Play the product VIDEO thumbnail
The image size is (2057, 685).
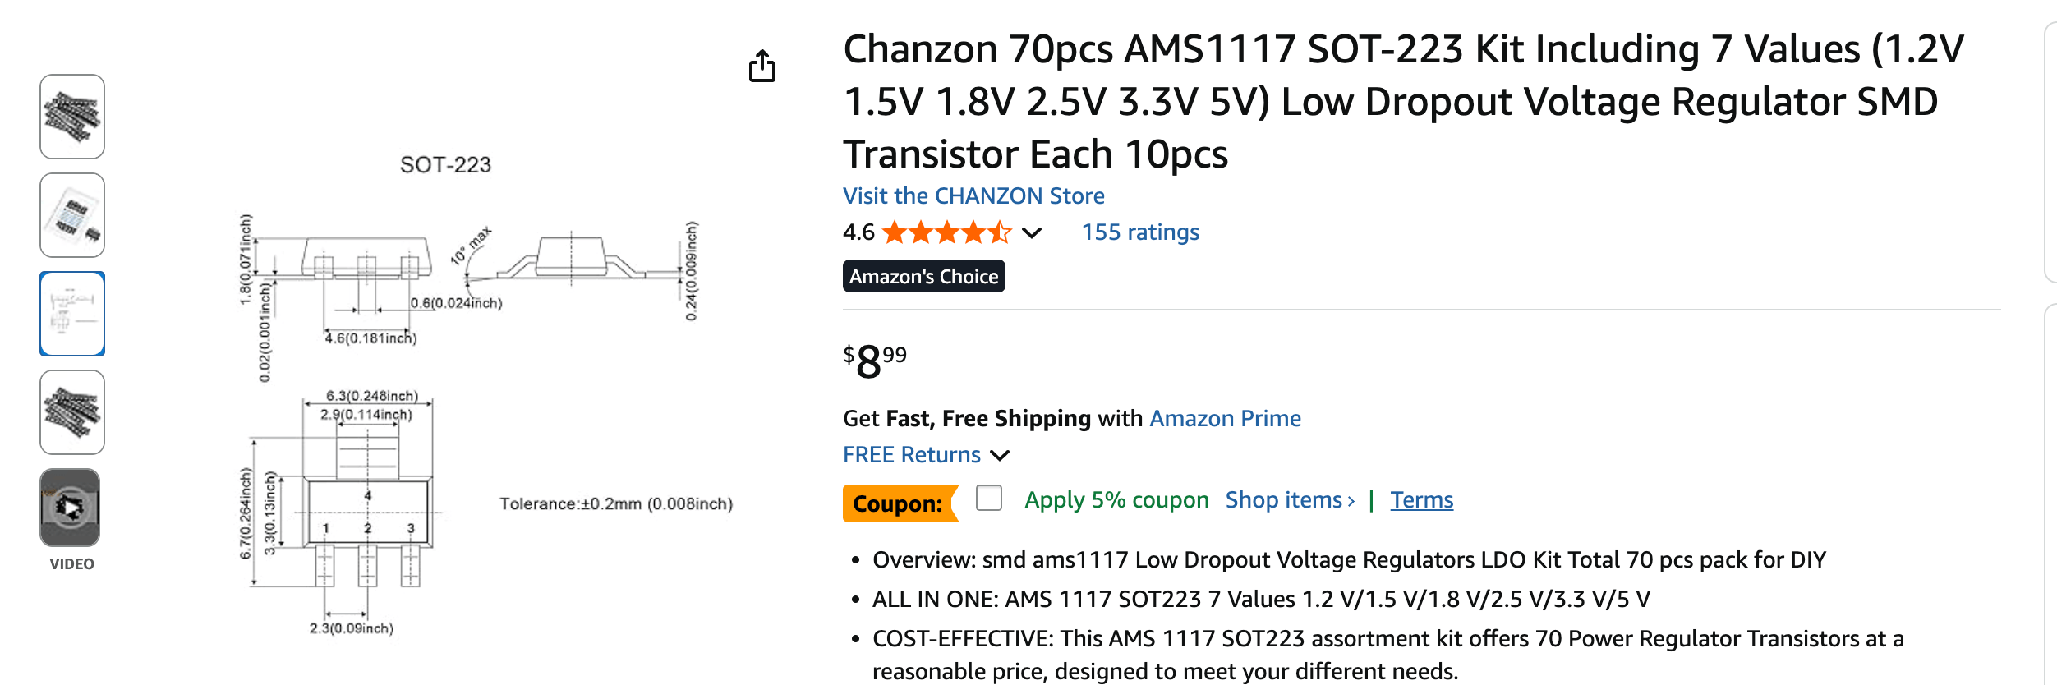pos(71,508)
